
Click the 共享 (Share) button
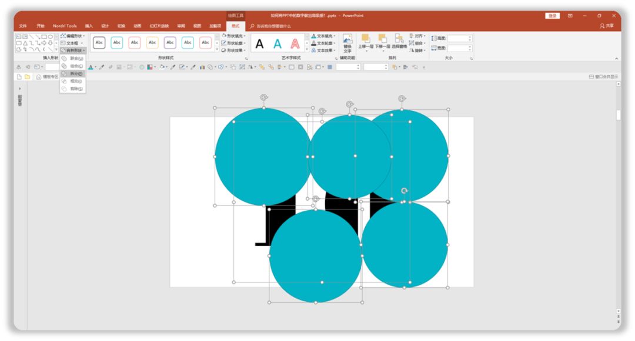click(607, 26)
